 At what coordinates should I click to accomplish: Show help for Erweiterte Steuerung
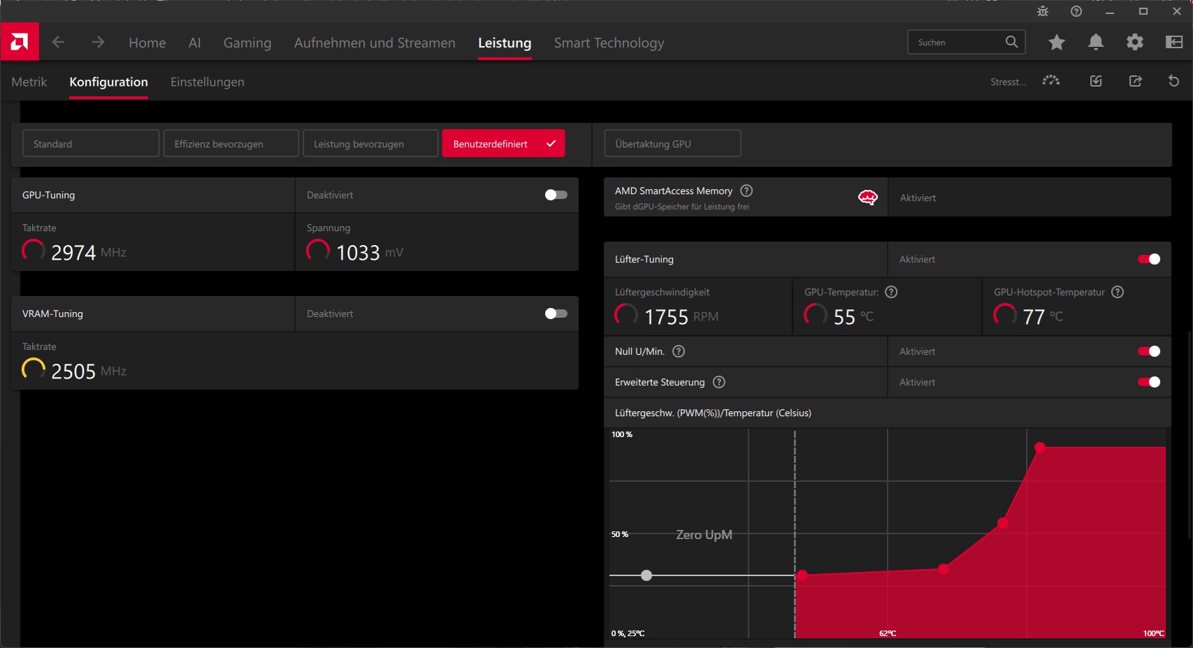[719, 382]
